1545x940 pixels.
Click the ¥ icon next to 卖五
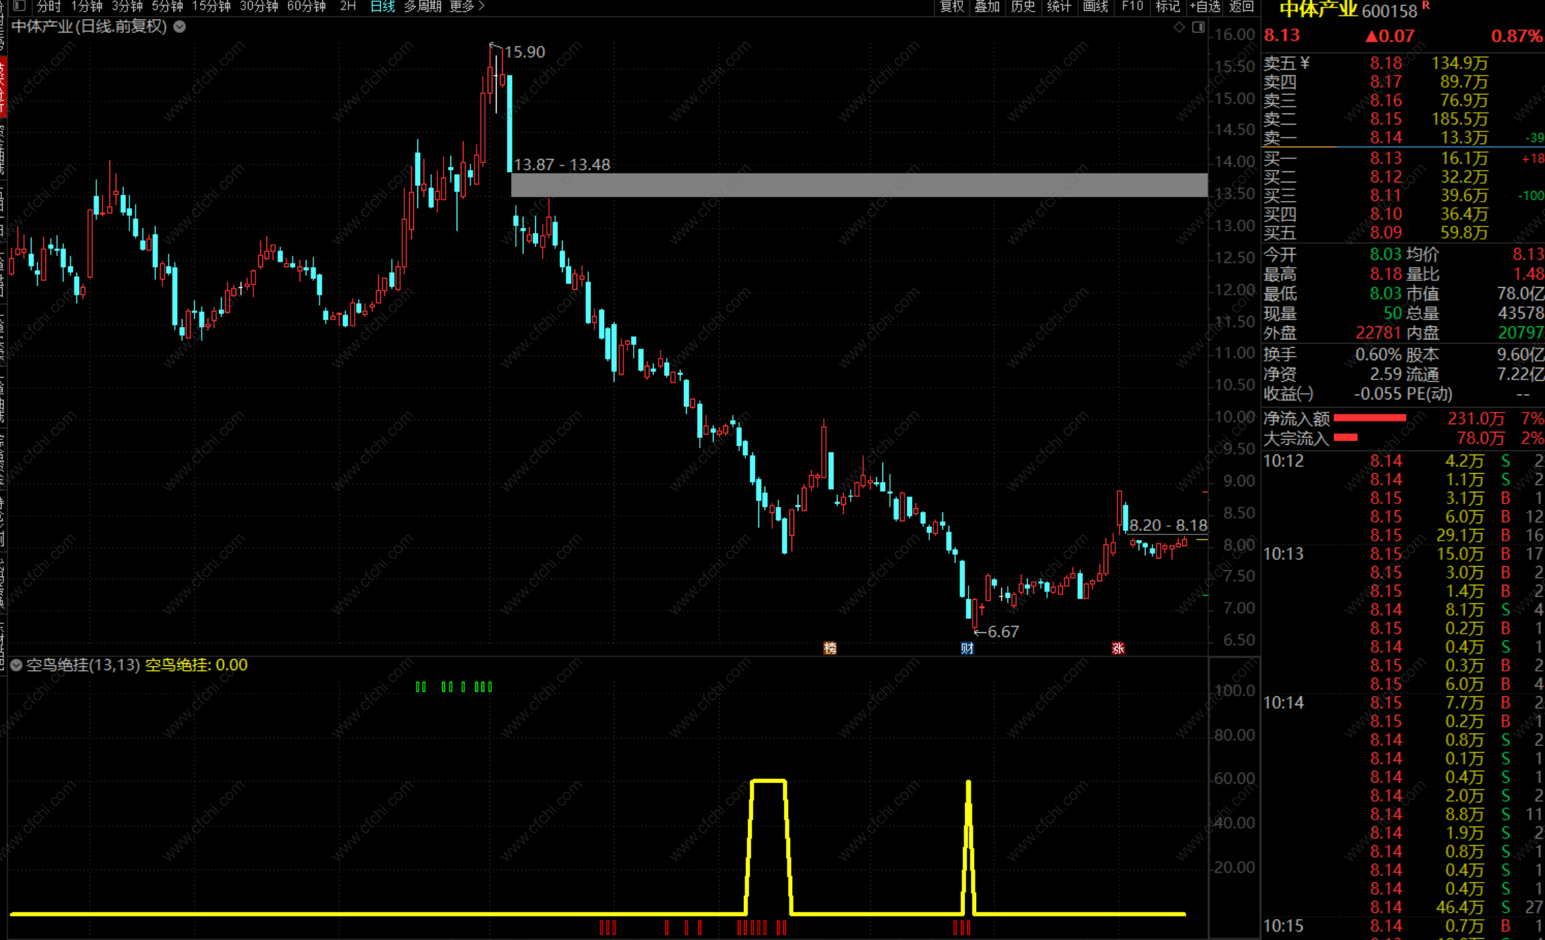(x=1305, y=63)
